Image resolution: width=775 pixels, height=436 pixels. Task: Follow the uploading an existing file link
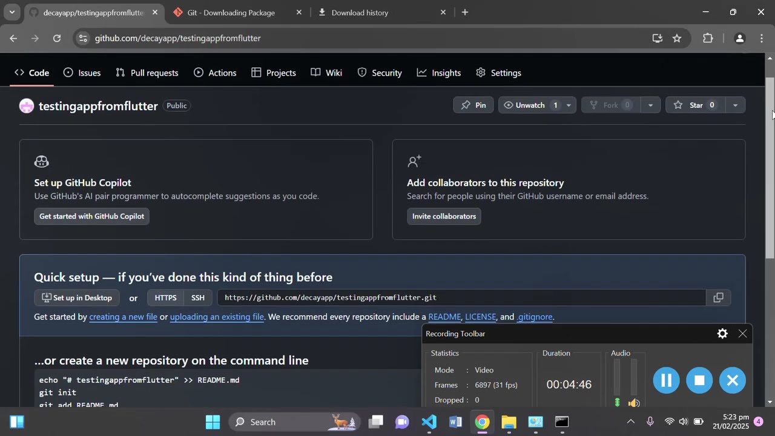click(x=217, y=317)
